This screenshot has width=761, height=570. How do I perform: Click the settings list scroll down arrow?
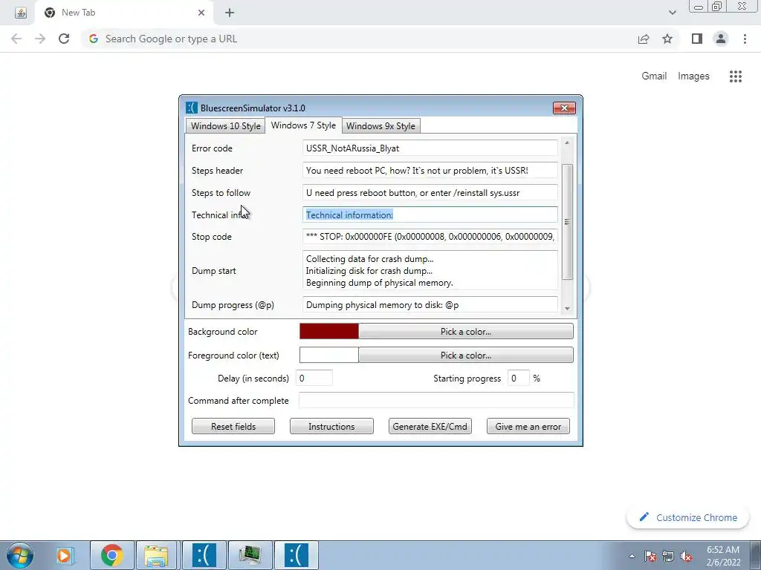pyautogui.click(x=567, y=309)
